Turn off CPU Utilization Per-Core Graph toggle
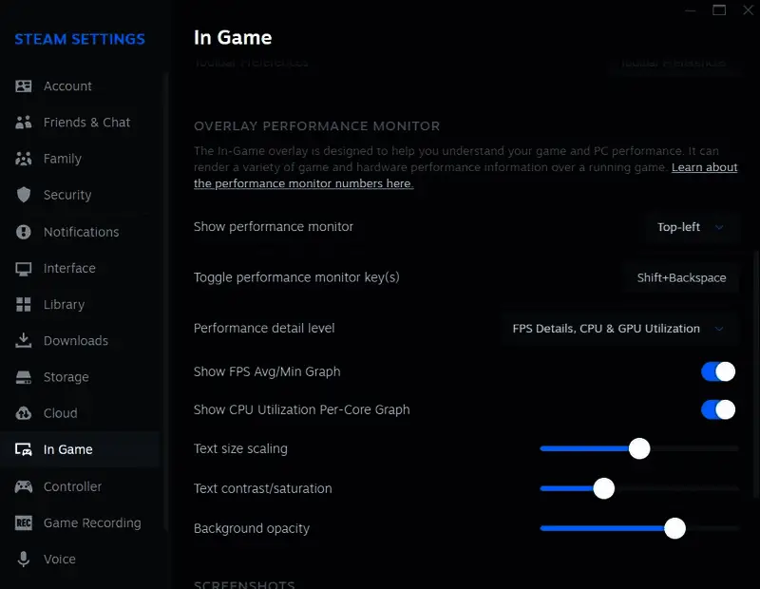The height and width of the screenshot is (589, 760). [x=718, y=409]
